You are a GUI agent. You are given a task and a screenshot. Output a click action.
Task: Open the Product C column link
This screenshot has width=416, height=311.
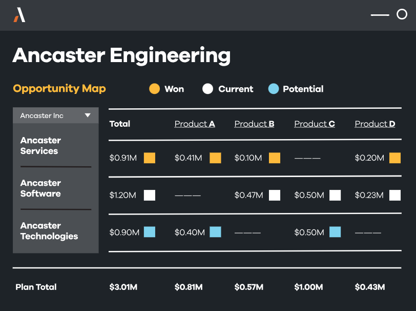tap(315, 124)
